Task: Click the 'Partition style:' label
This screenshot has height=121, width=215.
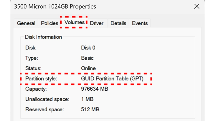Action: pyautogui.click(x=41, y=79)
